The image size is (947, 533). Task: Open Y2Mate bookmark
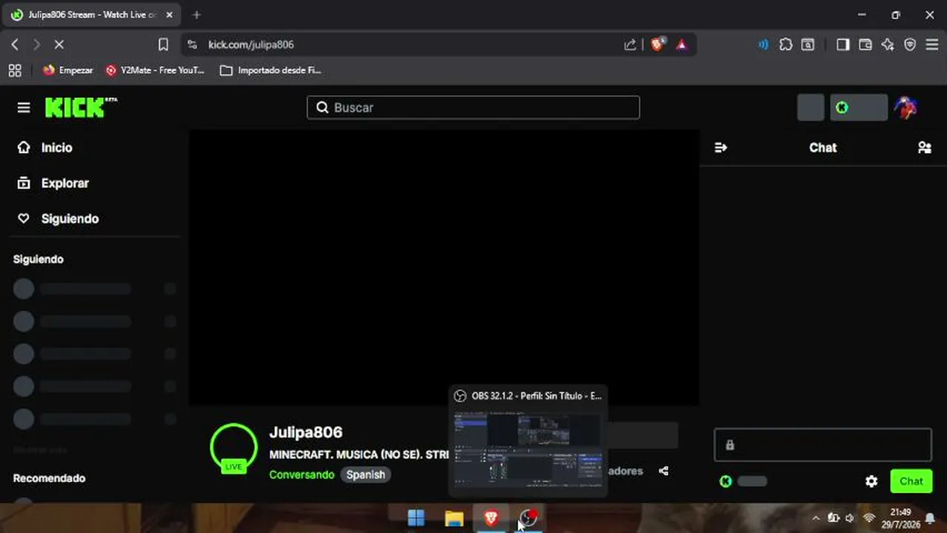[x=154, y=70]
